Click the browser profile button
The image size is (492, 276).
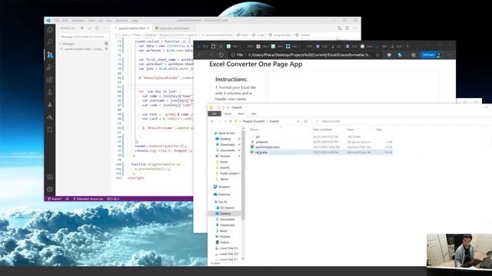click(x=430, y=54)
